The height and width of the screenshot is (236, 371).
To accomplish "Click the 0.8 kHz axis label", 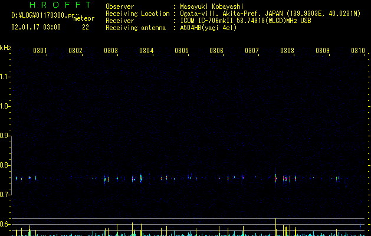I will (x=5, y=165).
